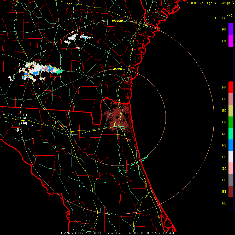Pick the RA light green legend swatch

pos(231,134)
